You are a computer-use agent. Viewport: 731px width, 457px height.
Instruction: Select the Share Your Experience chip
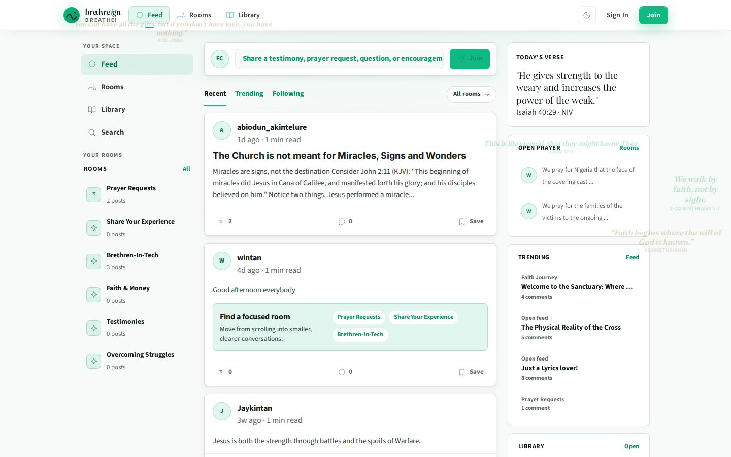point(424,317)
